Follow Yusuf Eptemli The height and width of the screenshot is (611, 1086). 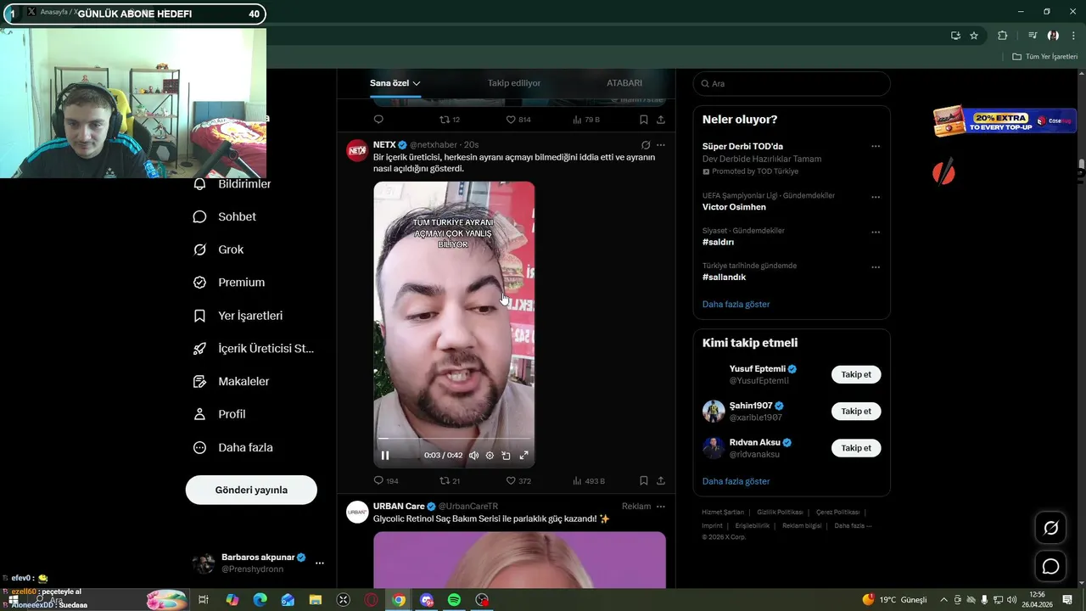pos(856,374)
